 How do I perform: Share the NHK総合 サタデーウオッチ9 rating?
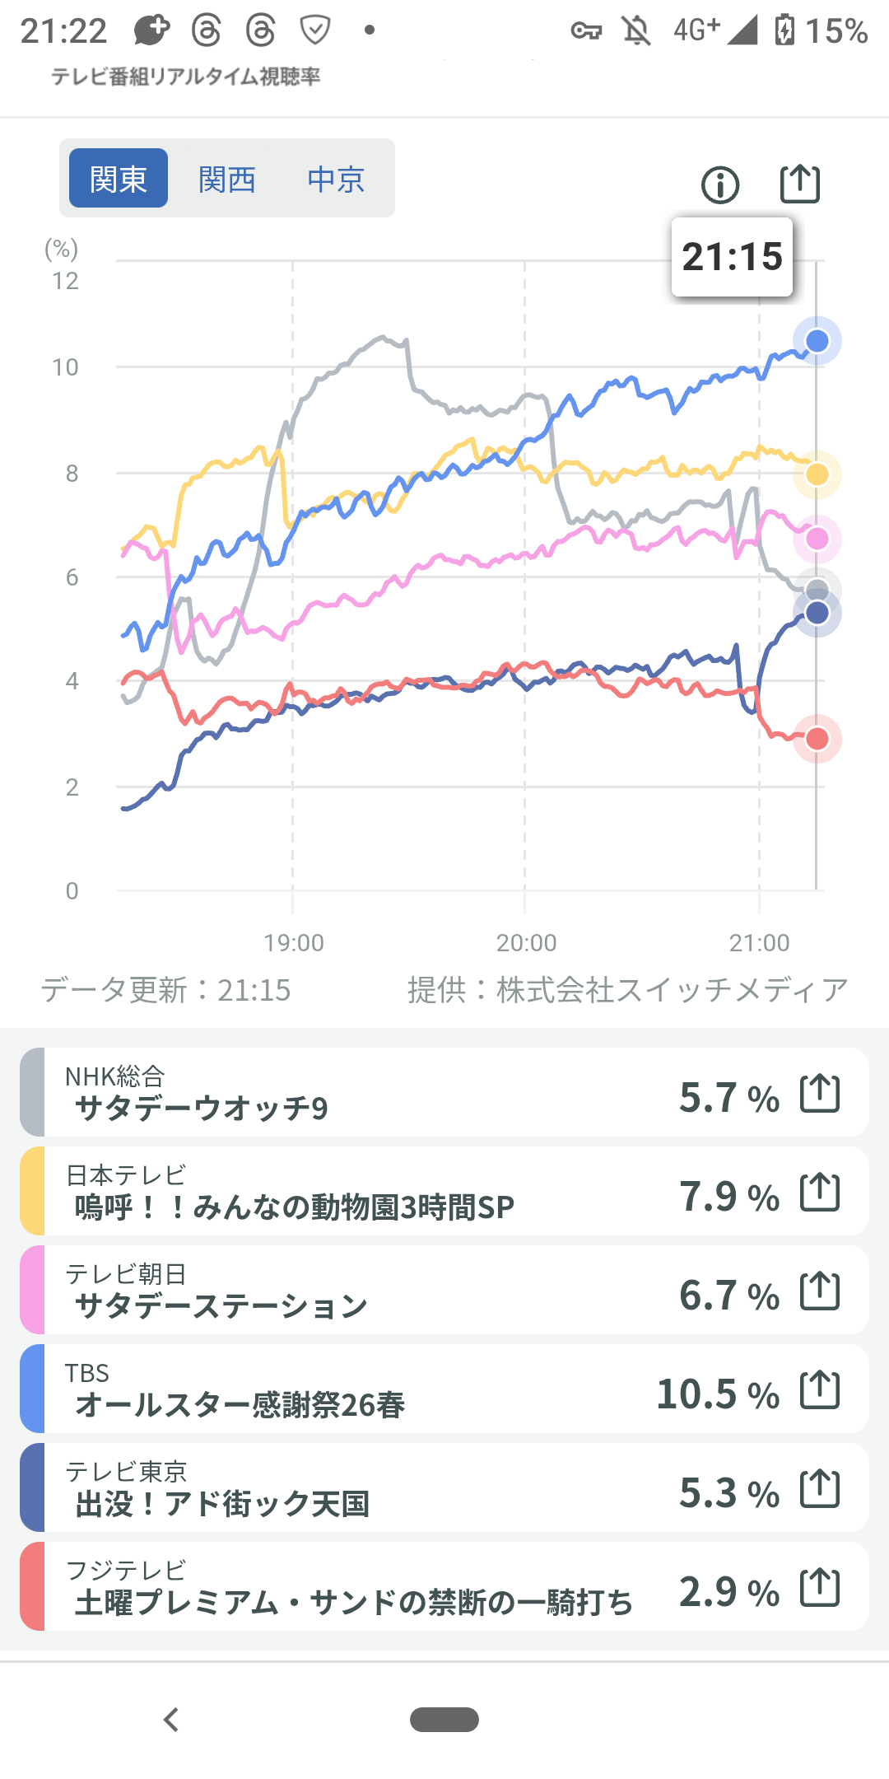click(x=820, y=1094)
